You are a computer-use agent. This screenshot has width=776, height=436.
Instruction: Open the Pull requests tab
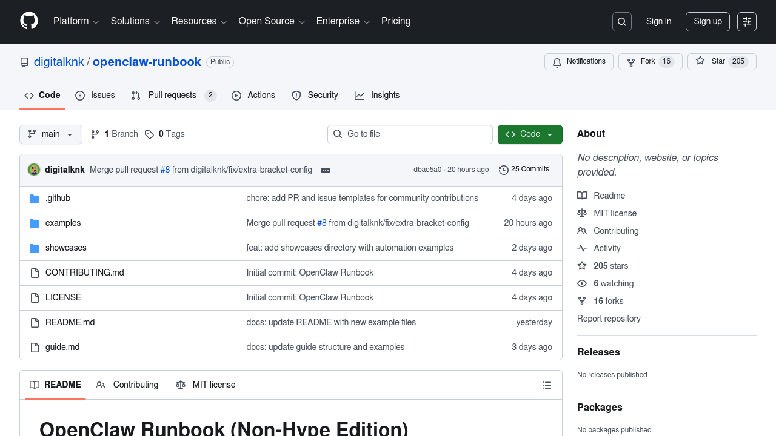[x=173, y=96]
